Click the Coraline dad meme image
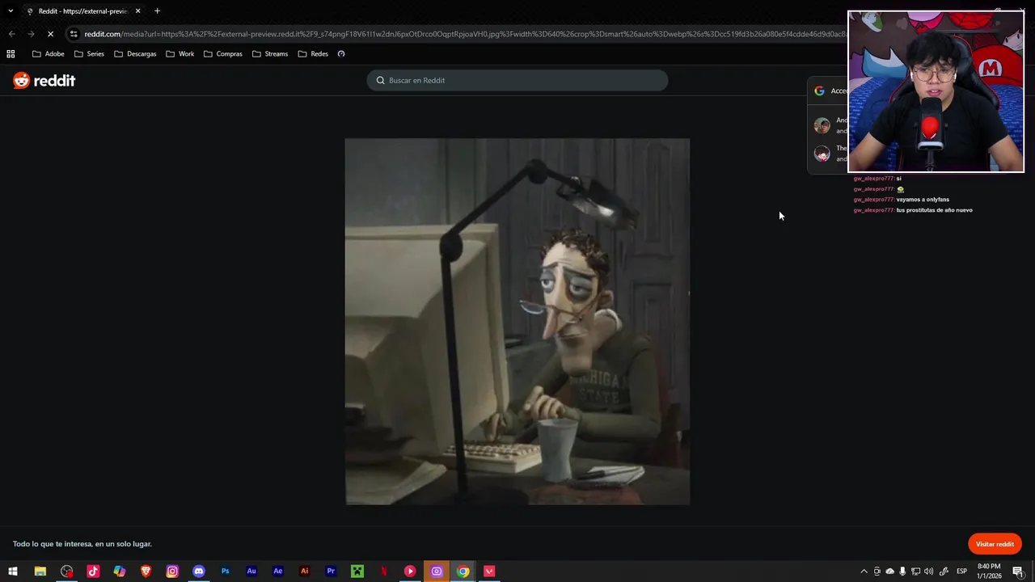 [517, 322]
